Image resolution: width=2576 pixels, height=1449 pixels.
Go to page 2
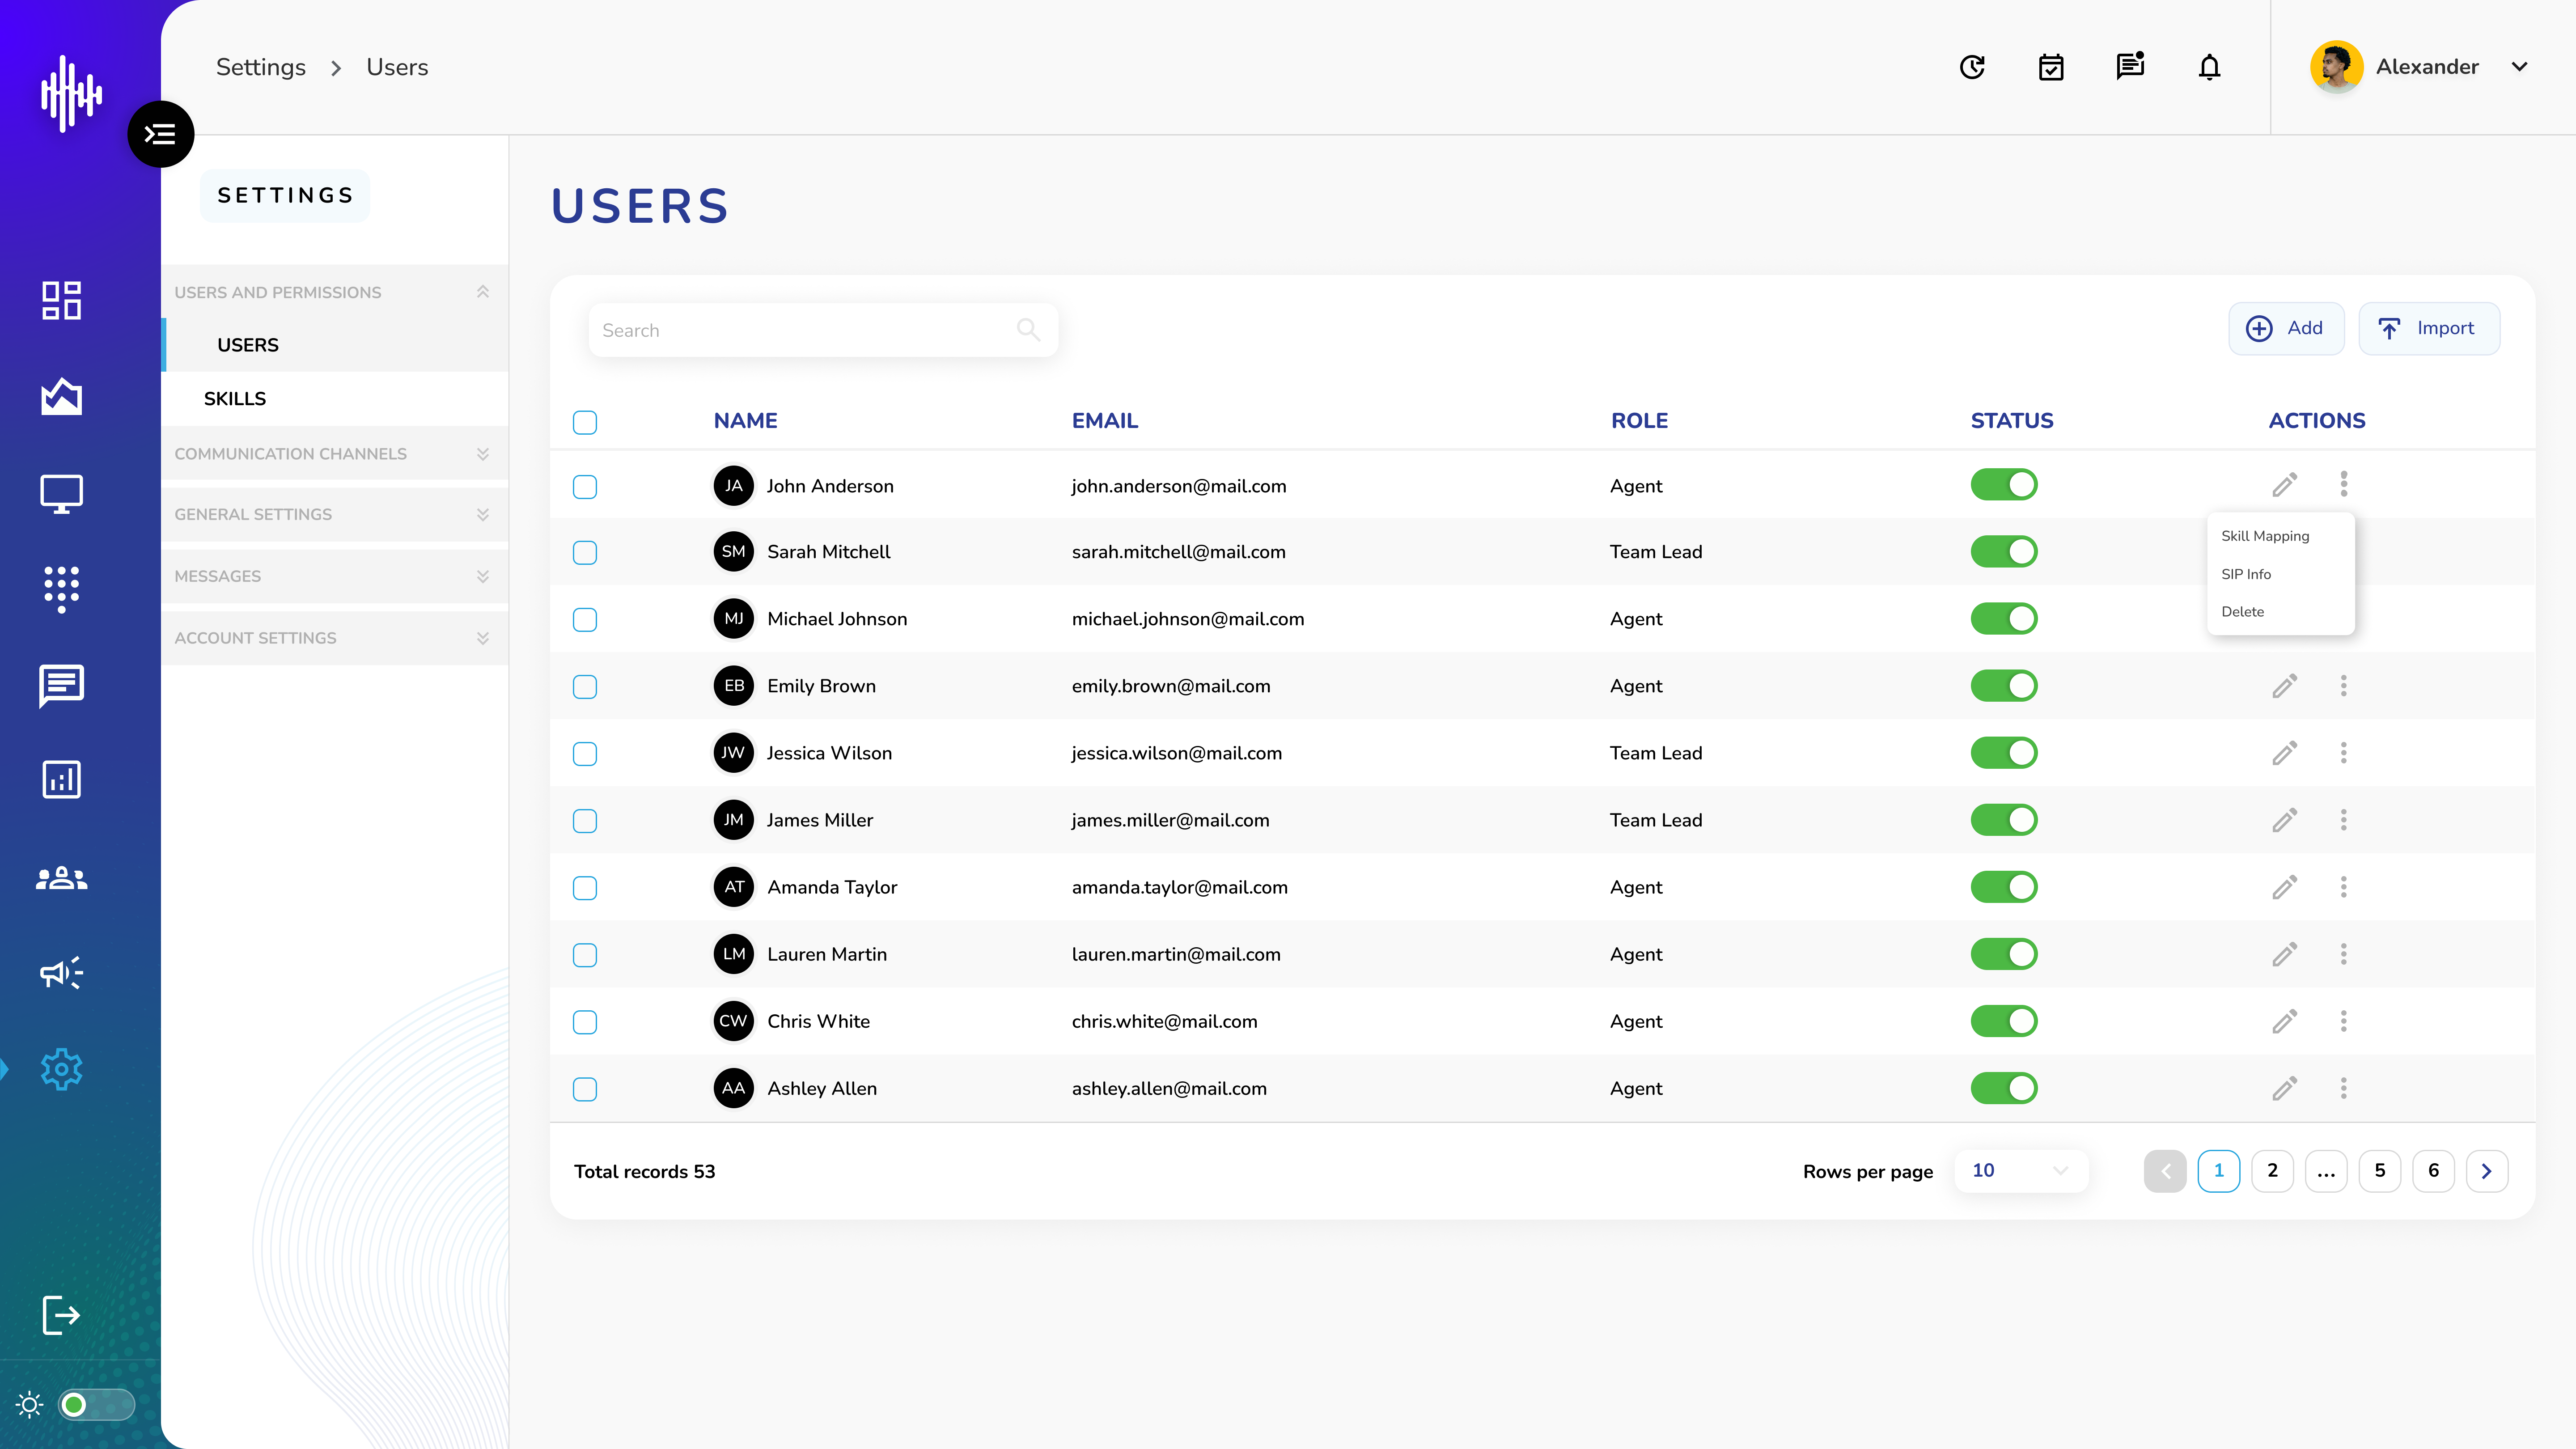pos(2272,1170)
